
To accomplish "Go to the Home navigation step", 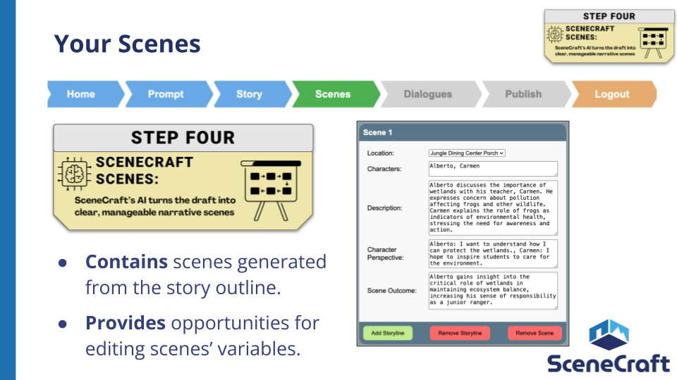I will coord(85,94).
